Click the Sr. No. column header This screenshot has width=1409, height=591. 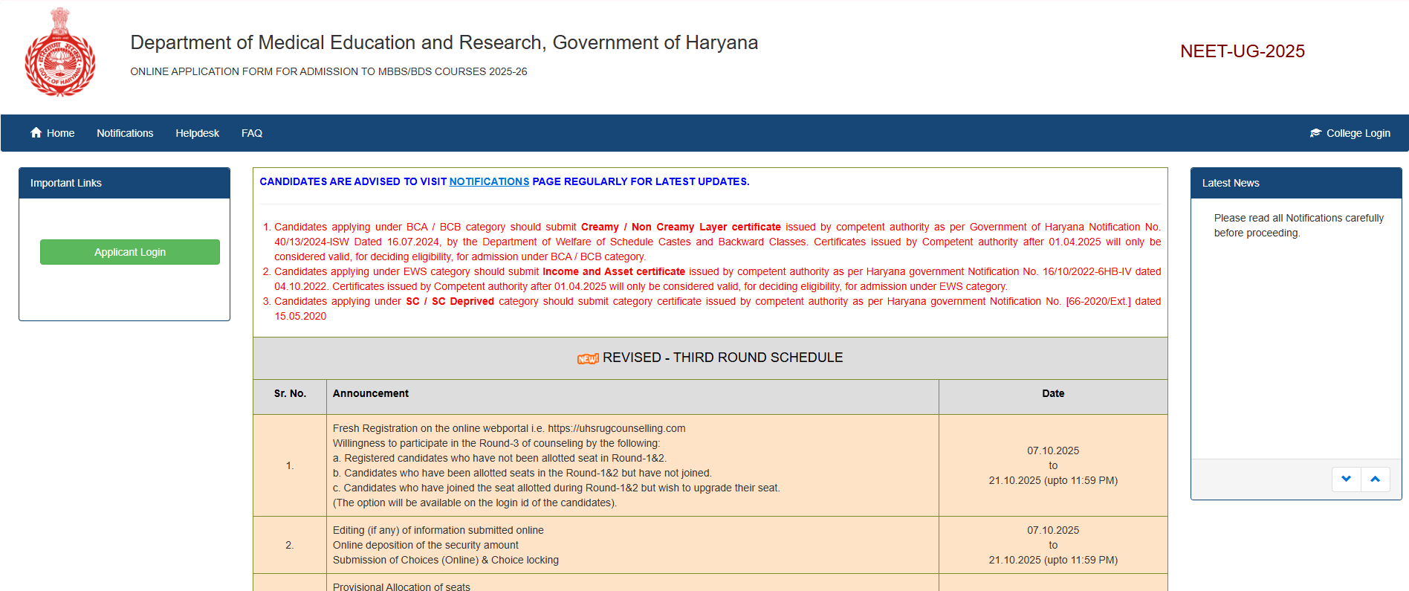pyautogui.click(x=290, y=393)
